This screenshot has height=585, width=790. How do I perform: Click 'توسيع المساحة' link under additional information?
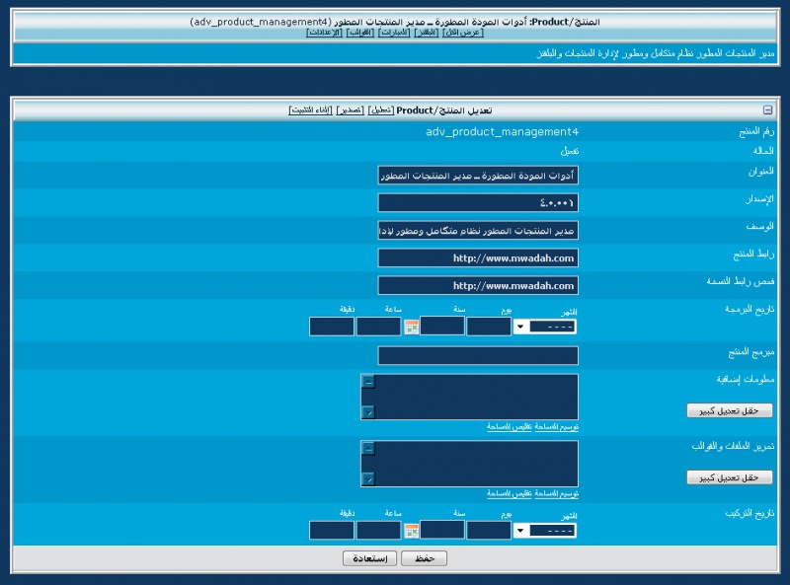(557, 426)
